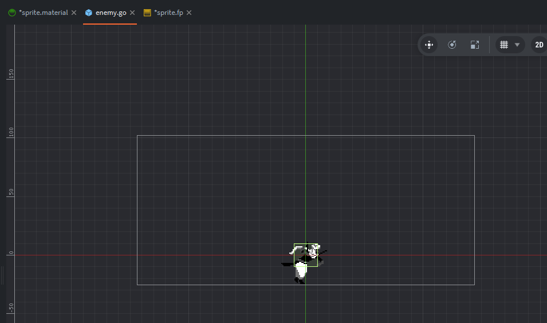This screenshot has width=547, height=323.
Task: Close the sprite.material tab
Action: tap(74, 13)
